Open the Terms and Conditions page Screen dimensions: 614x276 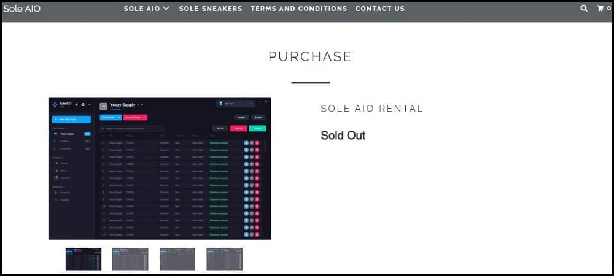[x=299, y=8]
